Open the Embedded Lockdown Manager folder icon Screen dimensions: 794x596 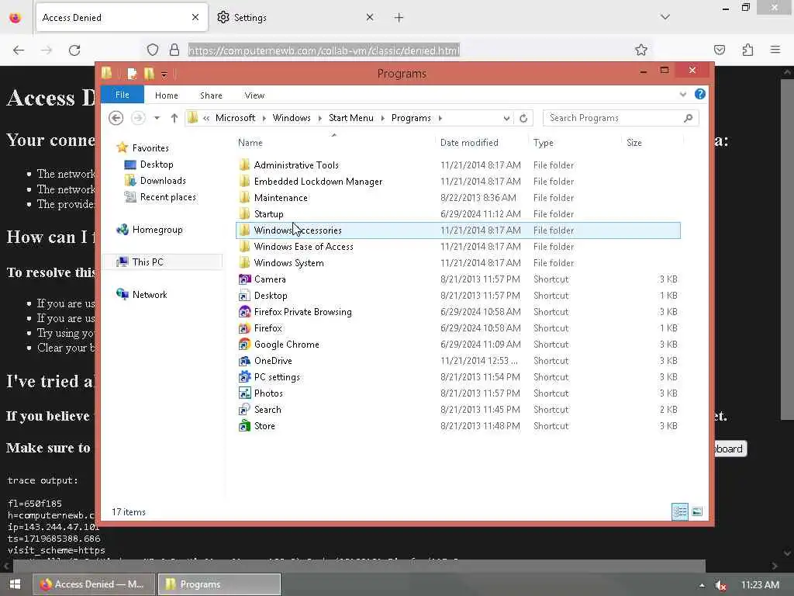point(244,182)
